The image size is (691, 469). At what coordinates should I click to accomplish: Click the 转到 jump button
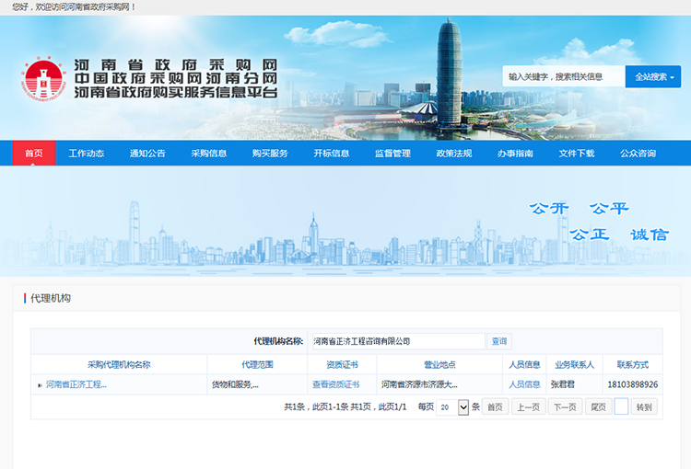(x=644, y=406)
